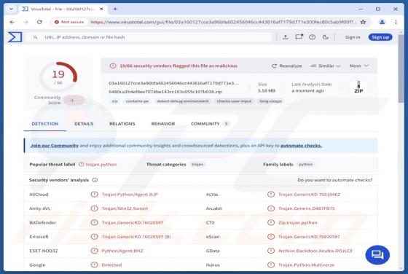Switch to the Details tab
The image size is (408, 274).
click(x=84, y=124)
